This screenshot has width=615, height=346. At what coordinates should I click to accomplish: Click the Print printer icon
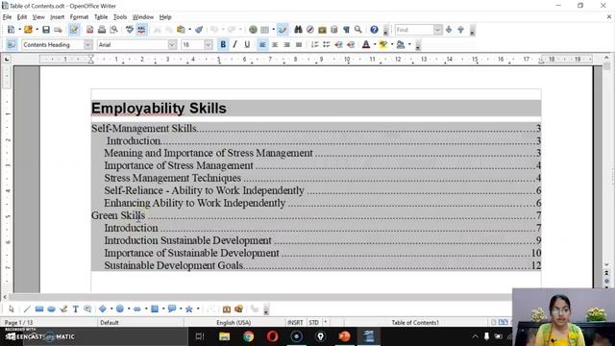coord(102,30)
